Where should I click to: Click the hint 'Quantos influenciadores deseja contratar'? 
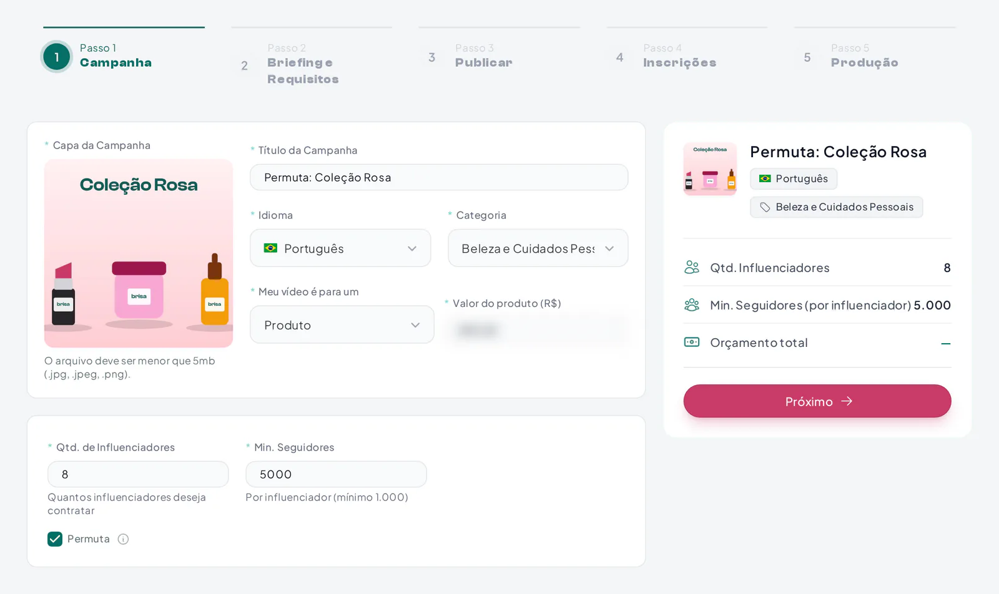click(127, 504)
